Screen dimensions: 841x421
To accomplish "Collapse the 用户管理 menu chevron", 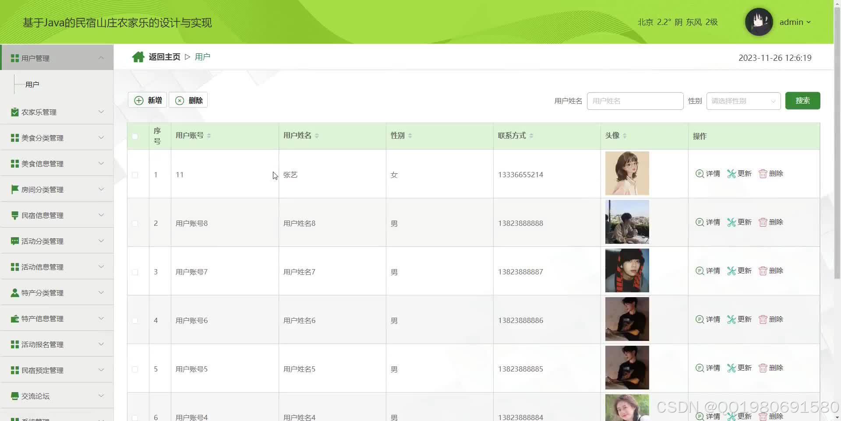I will [x=101, y=58].
